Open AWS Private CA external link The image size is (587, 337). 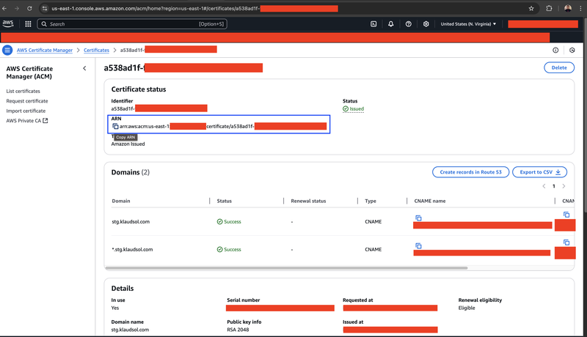[27, 121]
